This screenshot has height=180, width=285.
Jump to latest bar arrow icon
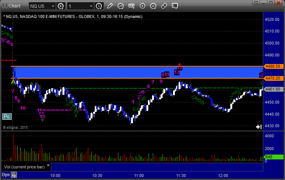(x=259, y=126)
